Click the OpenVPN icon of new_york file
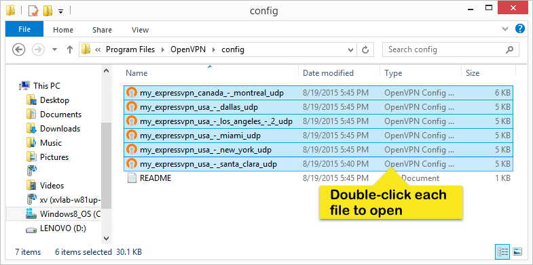 coord(131,150)
